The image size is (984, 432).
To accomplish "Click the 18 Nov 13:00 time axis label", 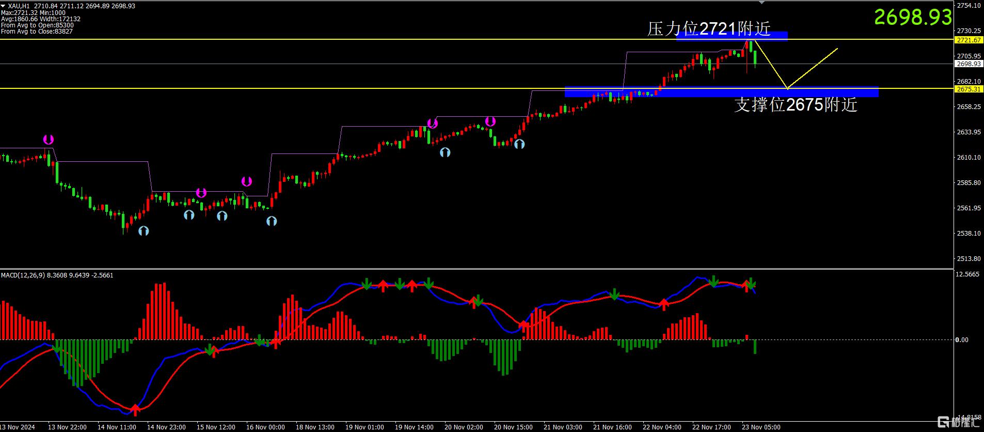I will point(315,427).
